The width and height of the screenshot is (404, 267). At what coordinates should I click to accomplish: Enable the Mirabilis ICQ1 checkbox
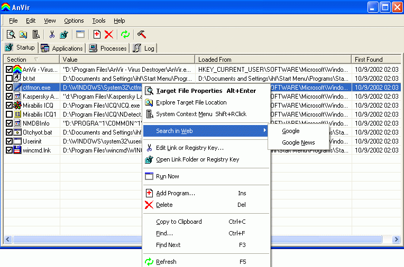tap(9, 114)
